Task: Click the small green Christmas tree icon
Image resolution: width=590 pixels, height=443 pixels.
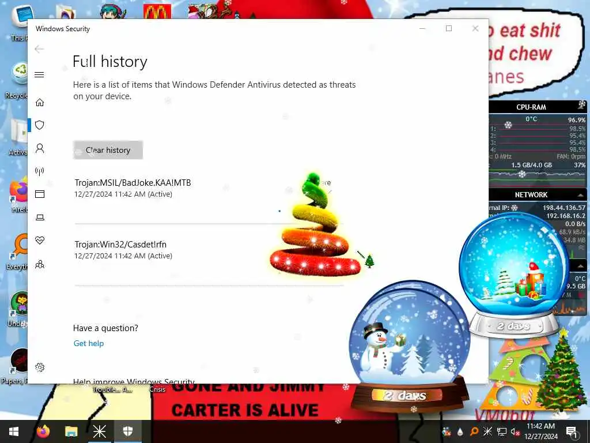Action: pyautogui.click(x=369, y=261)
